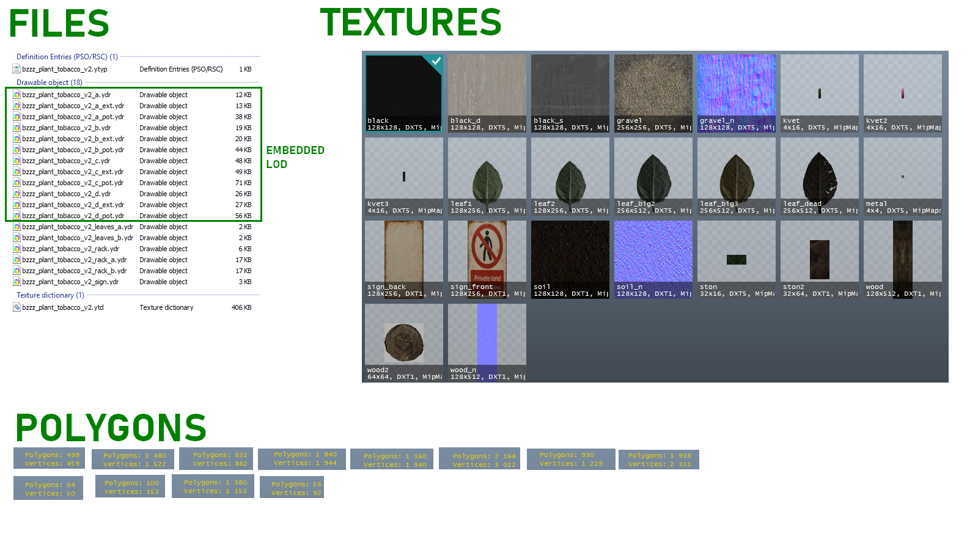This screenshot has height=550, width=978.
Task: Collapse the Definition Entries (PSO/RSC) group
Action: pos(67,57)
